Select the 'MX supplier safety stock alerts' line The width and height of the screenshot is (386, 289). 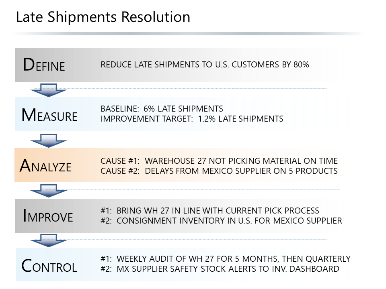(x=220, y=269)
